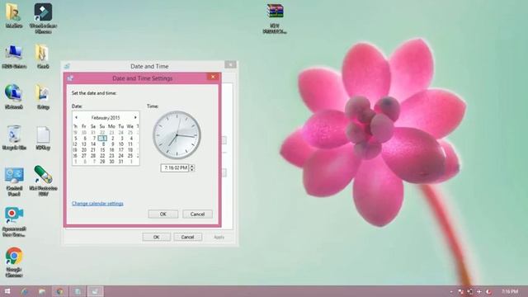The width and height of the screenshot is (528, 297).
Task: Click the Date and Time taskbar button
Action: click(x=96, y=291)
